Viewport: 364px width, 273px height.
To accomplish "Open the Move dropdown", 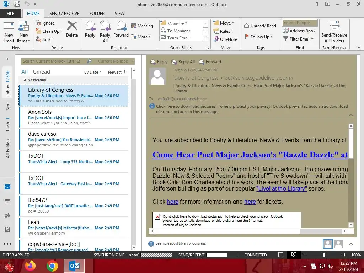I will coord(224,23).
